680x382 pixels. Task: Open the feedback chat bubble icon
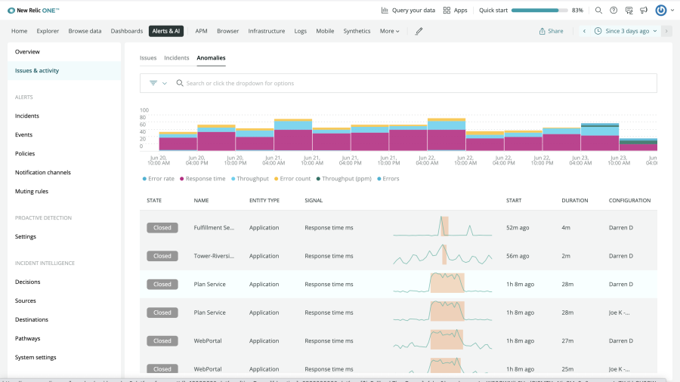coord(629,10)
